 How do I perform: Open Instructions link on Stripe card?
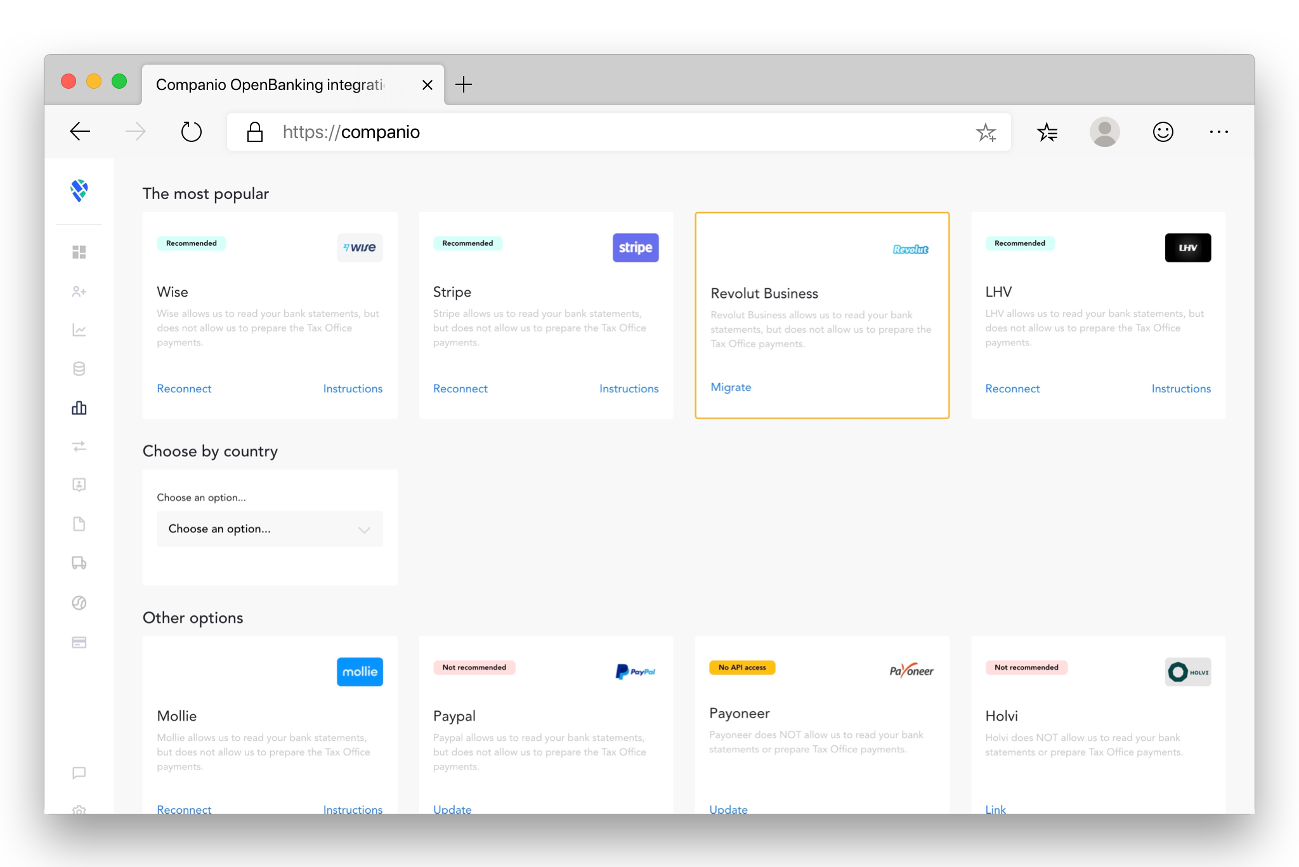(629, 389)
